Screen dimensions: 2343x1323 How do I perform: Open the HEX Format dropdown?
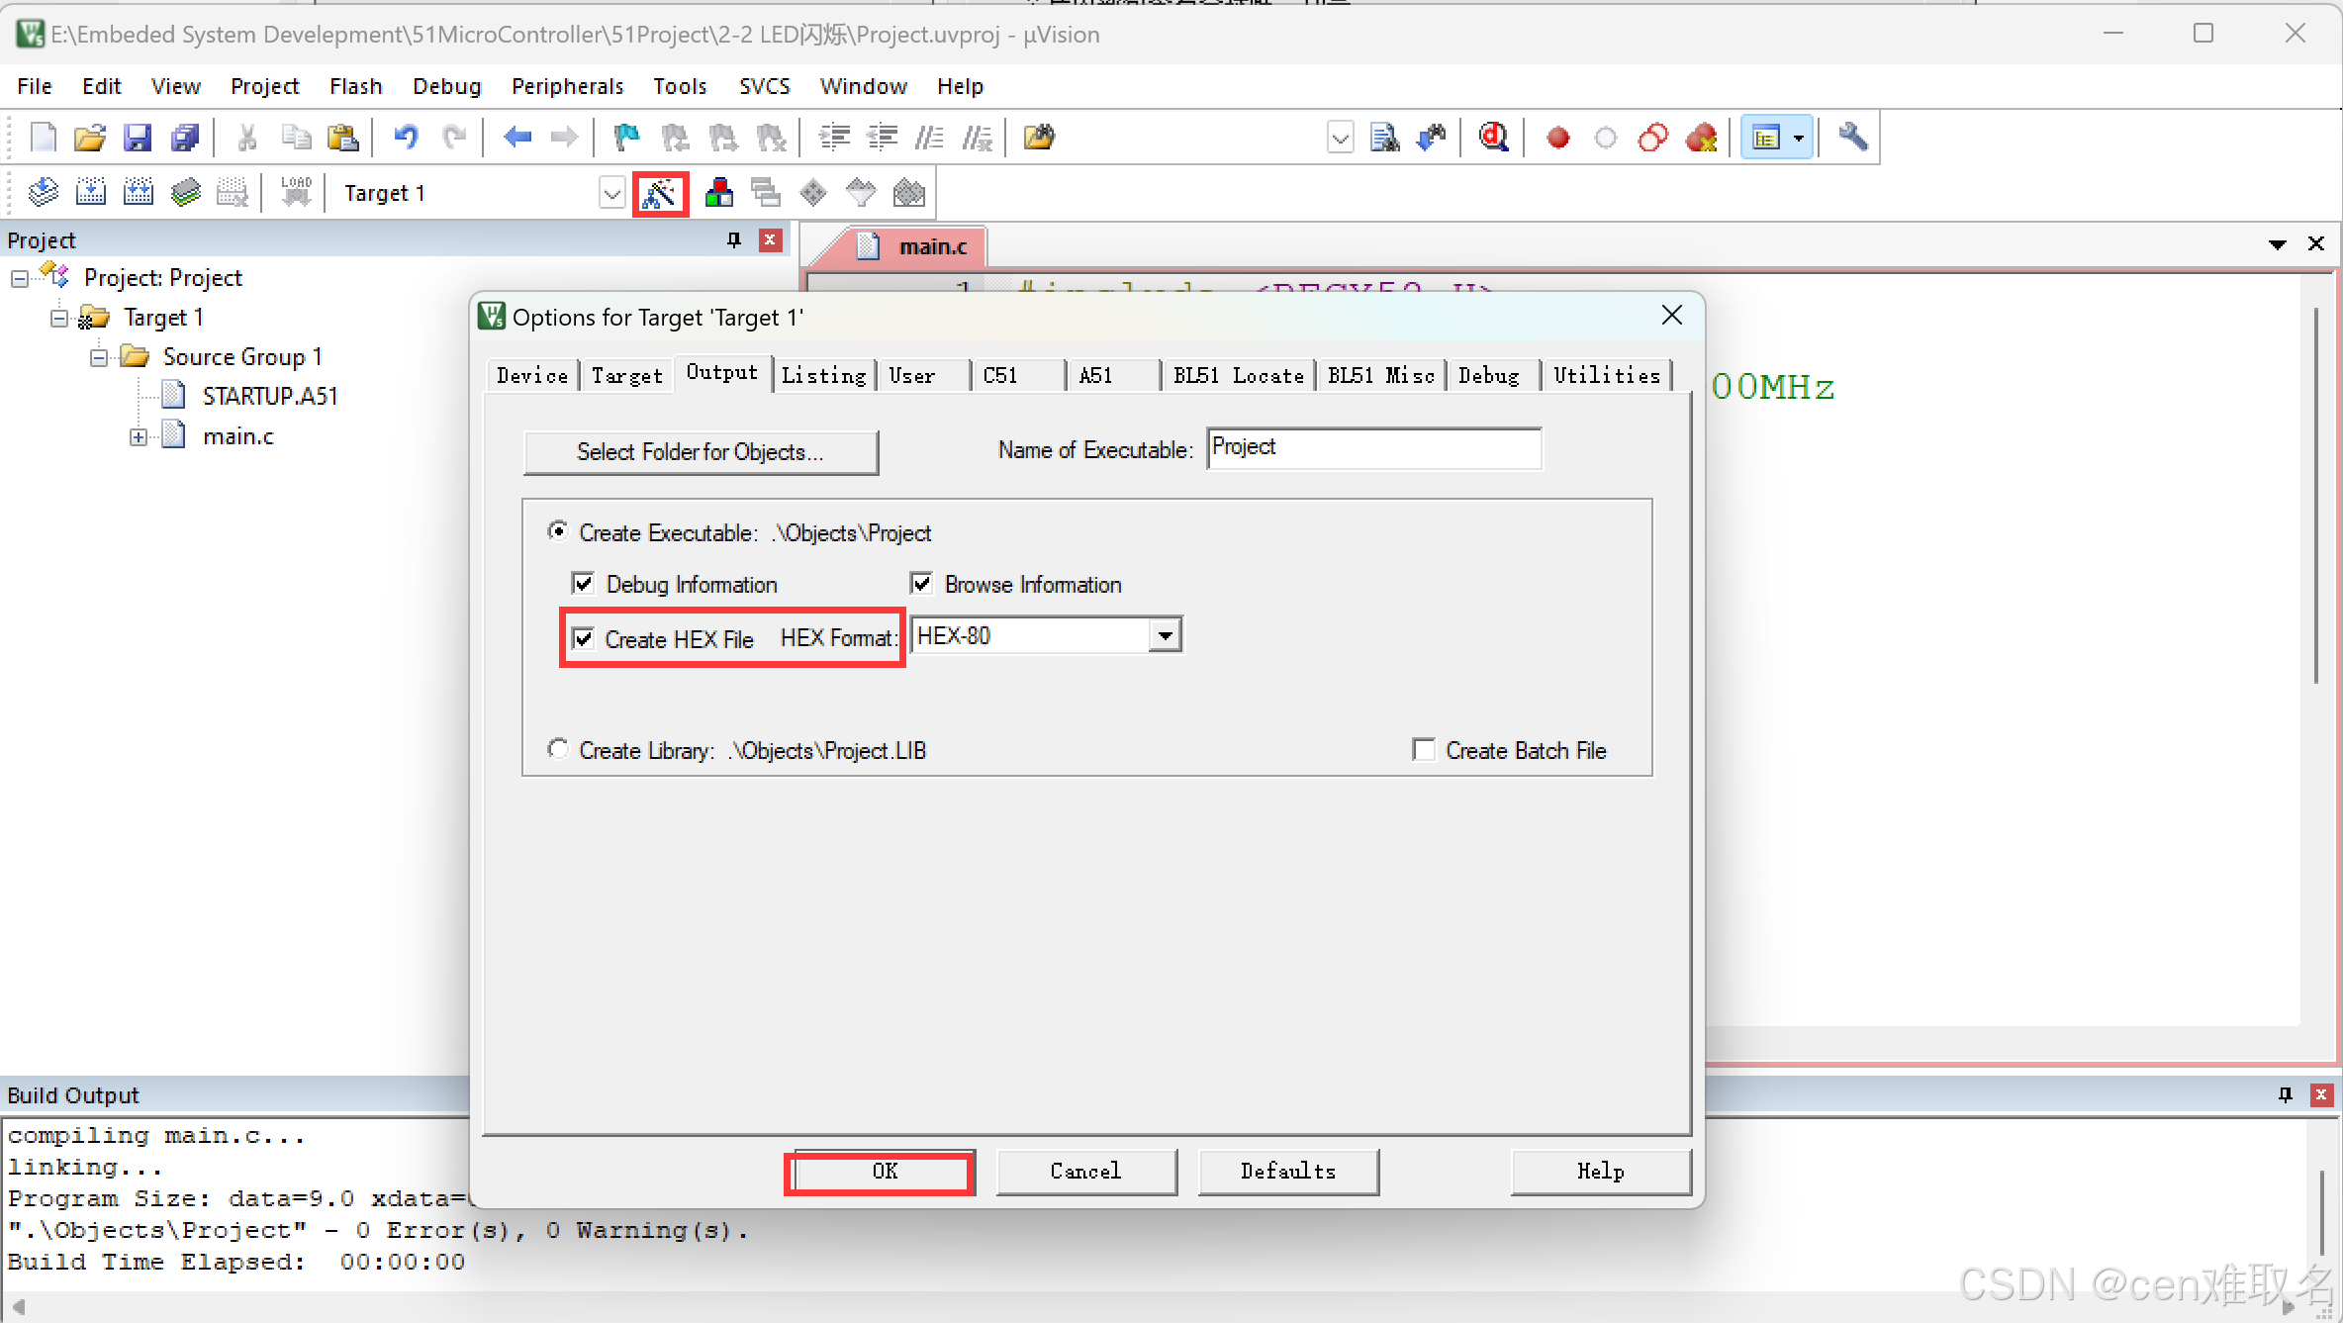point(1166,635)
